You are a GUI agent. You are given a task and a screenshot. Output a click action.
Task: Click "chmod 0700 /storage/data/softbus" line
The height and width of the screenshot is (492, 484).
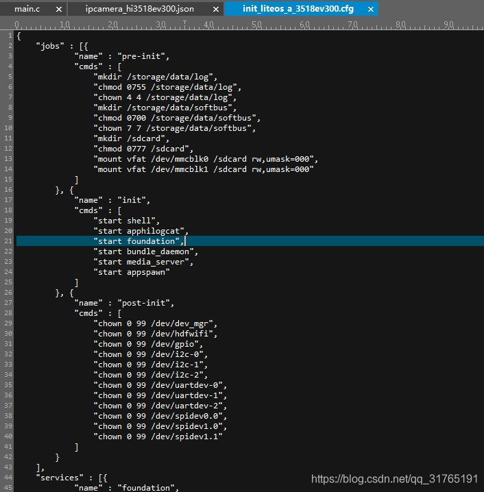click(x=177, y=118)
